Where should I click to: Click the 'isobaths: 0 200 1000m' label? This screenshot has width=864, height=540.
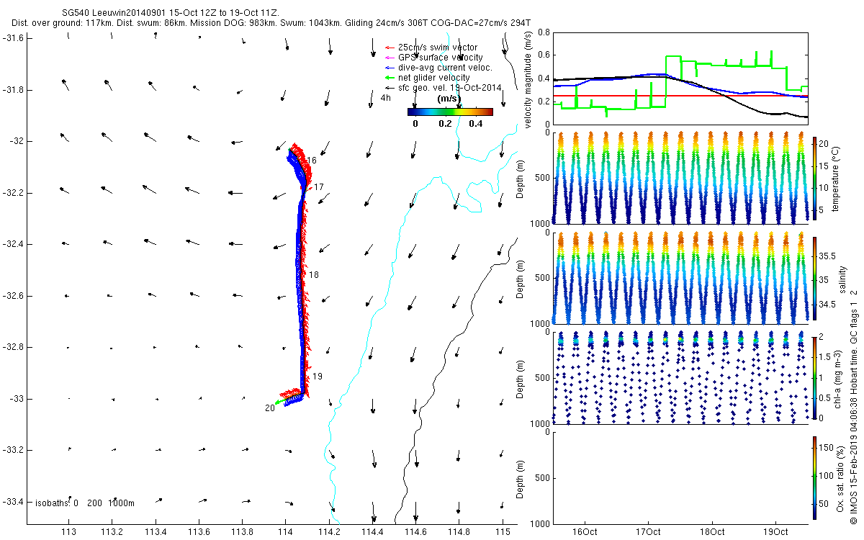click(85, 503)
